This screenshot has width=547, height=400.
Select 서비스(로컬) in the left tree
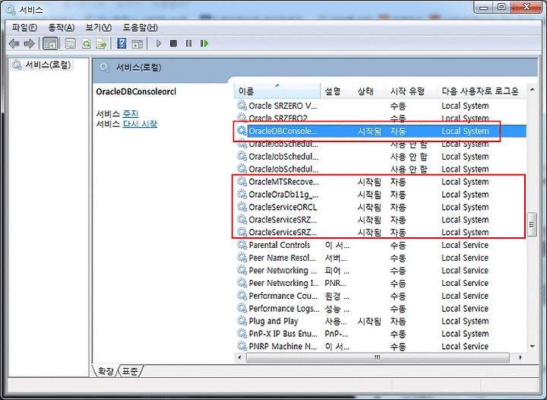42,65
